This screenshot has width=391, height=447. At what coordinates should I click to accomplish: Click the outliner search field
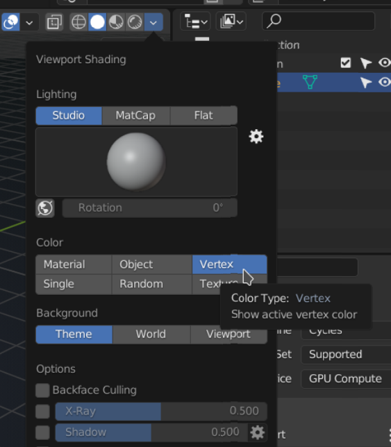[318, 21]
